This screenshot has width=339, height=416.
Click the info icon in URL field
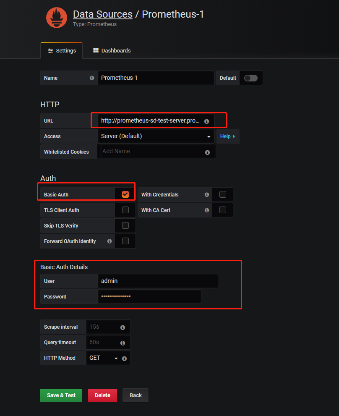coord(206,121)
